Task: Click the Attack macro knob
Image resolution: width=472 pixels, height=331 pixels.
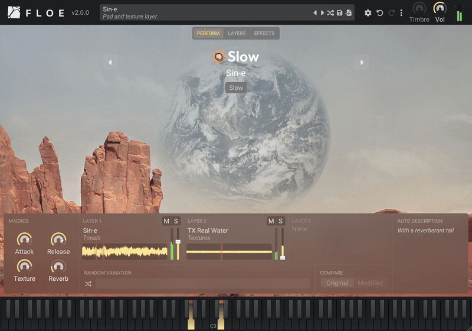Action: pyautogui.click(x=24, y=239)
